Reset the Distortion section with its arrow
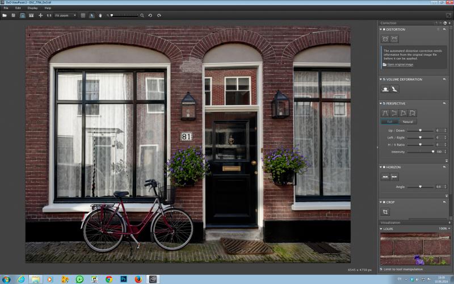The height and width of the screenshot is (284, 454). tap(444, 30)
